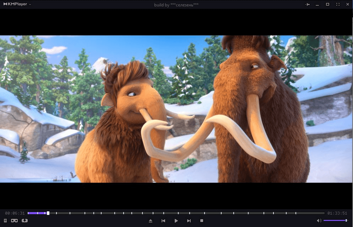Click the seek bar handle
The width and height of the screenshot is (353, 227).
[48, 213]
